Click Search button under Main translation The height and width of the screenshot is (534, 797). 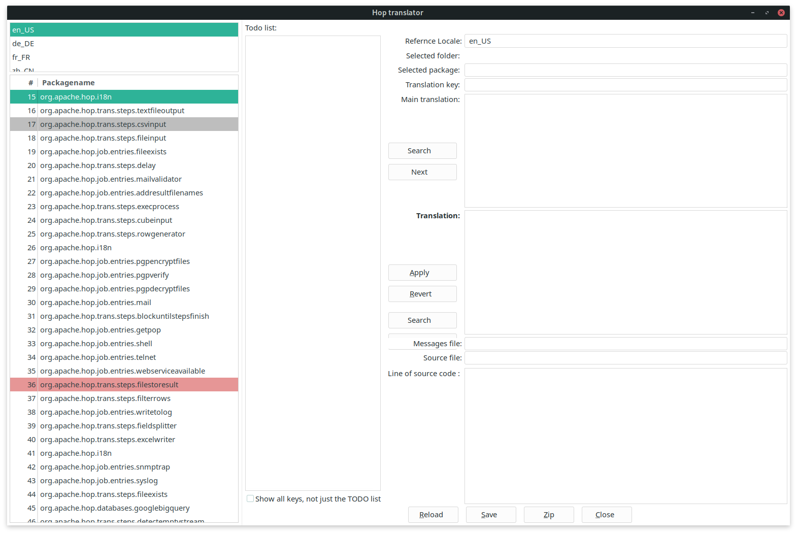[x=422, y=151]
